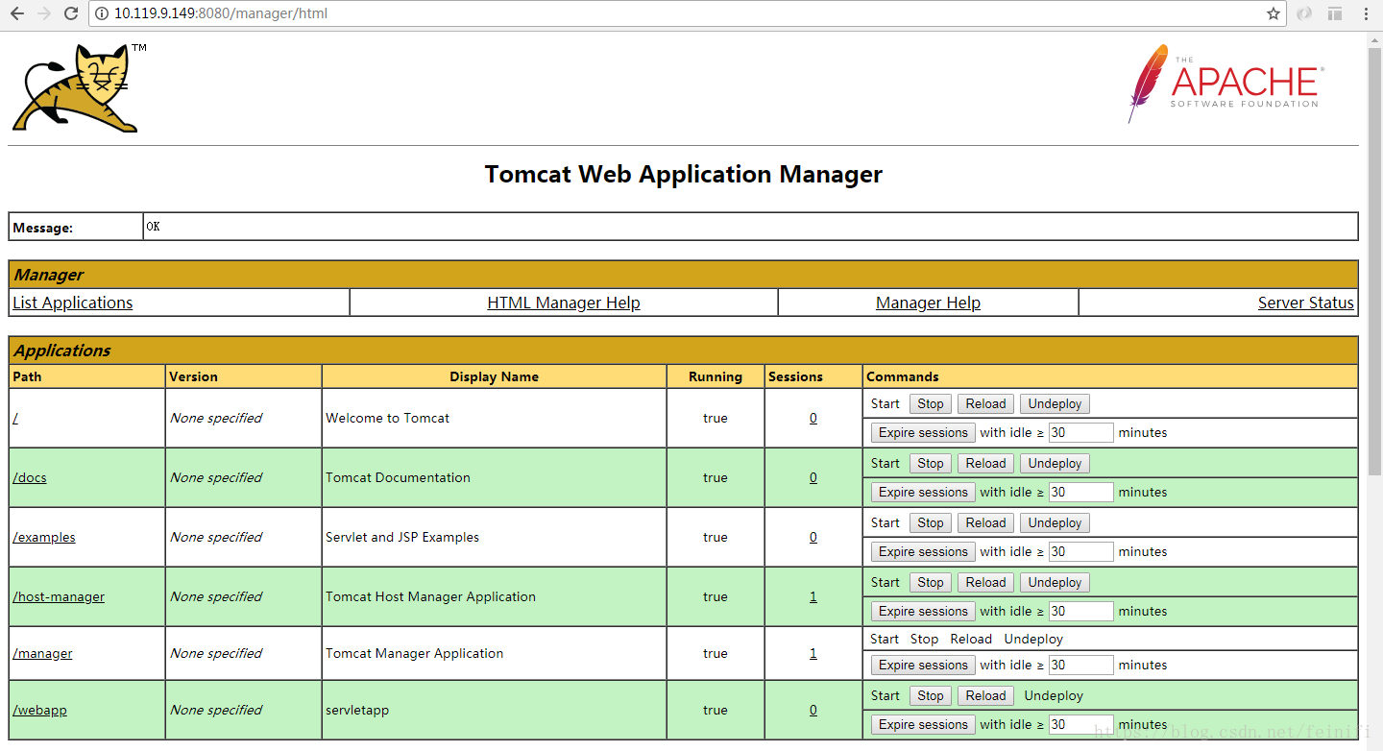Undeploy the /host-manager application
This screenshot has width=1383, height=751.
click(x=1055, y=583)
